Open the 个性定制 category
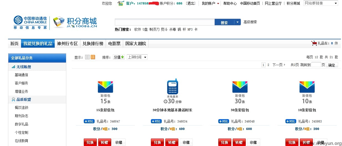Screen dimensions: 342x146 21,132
